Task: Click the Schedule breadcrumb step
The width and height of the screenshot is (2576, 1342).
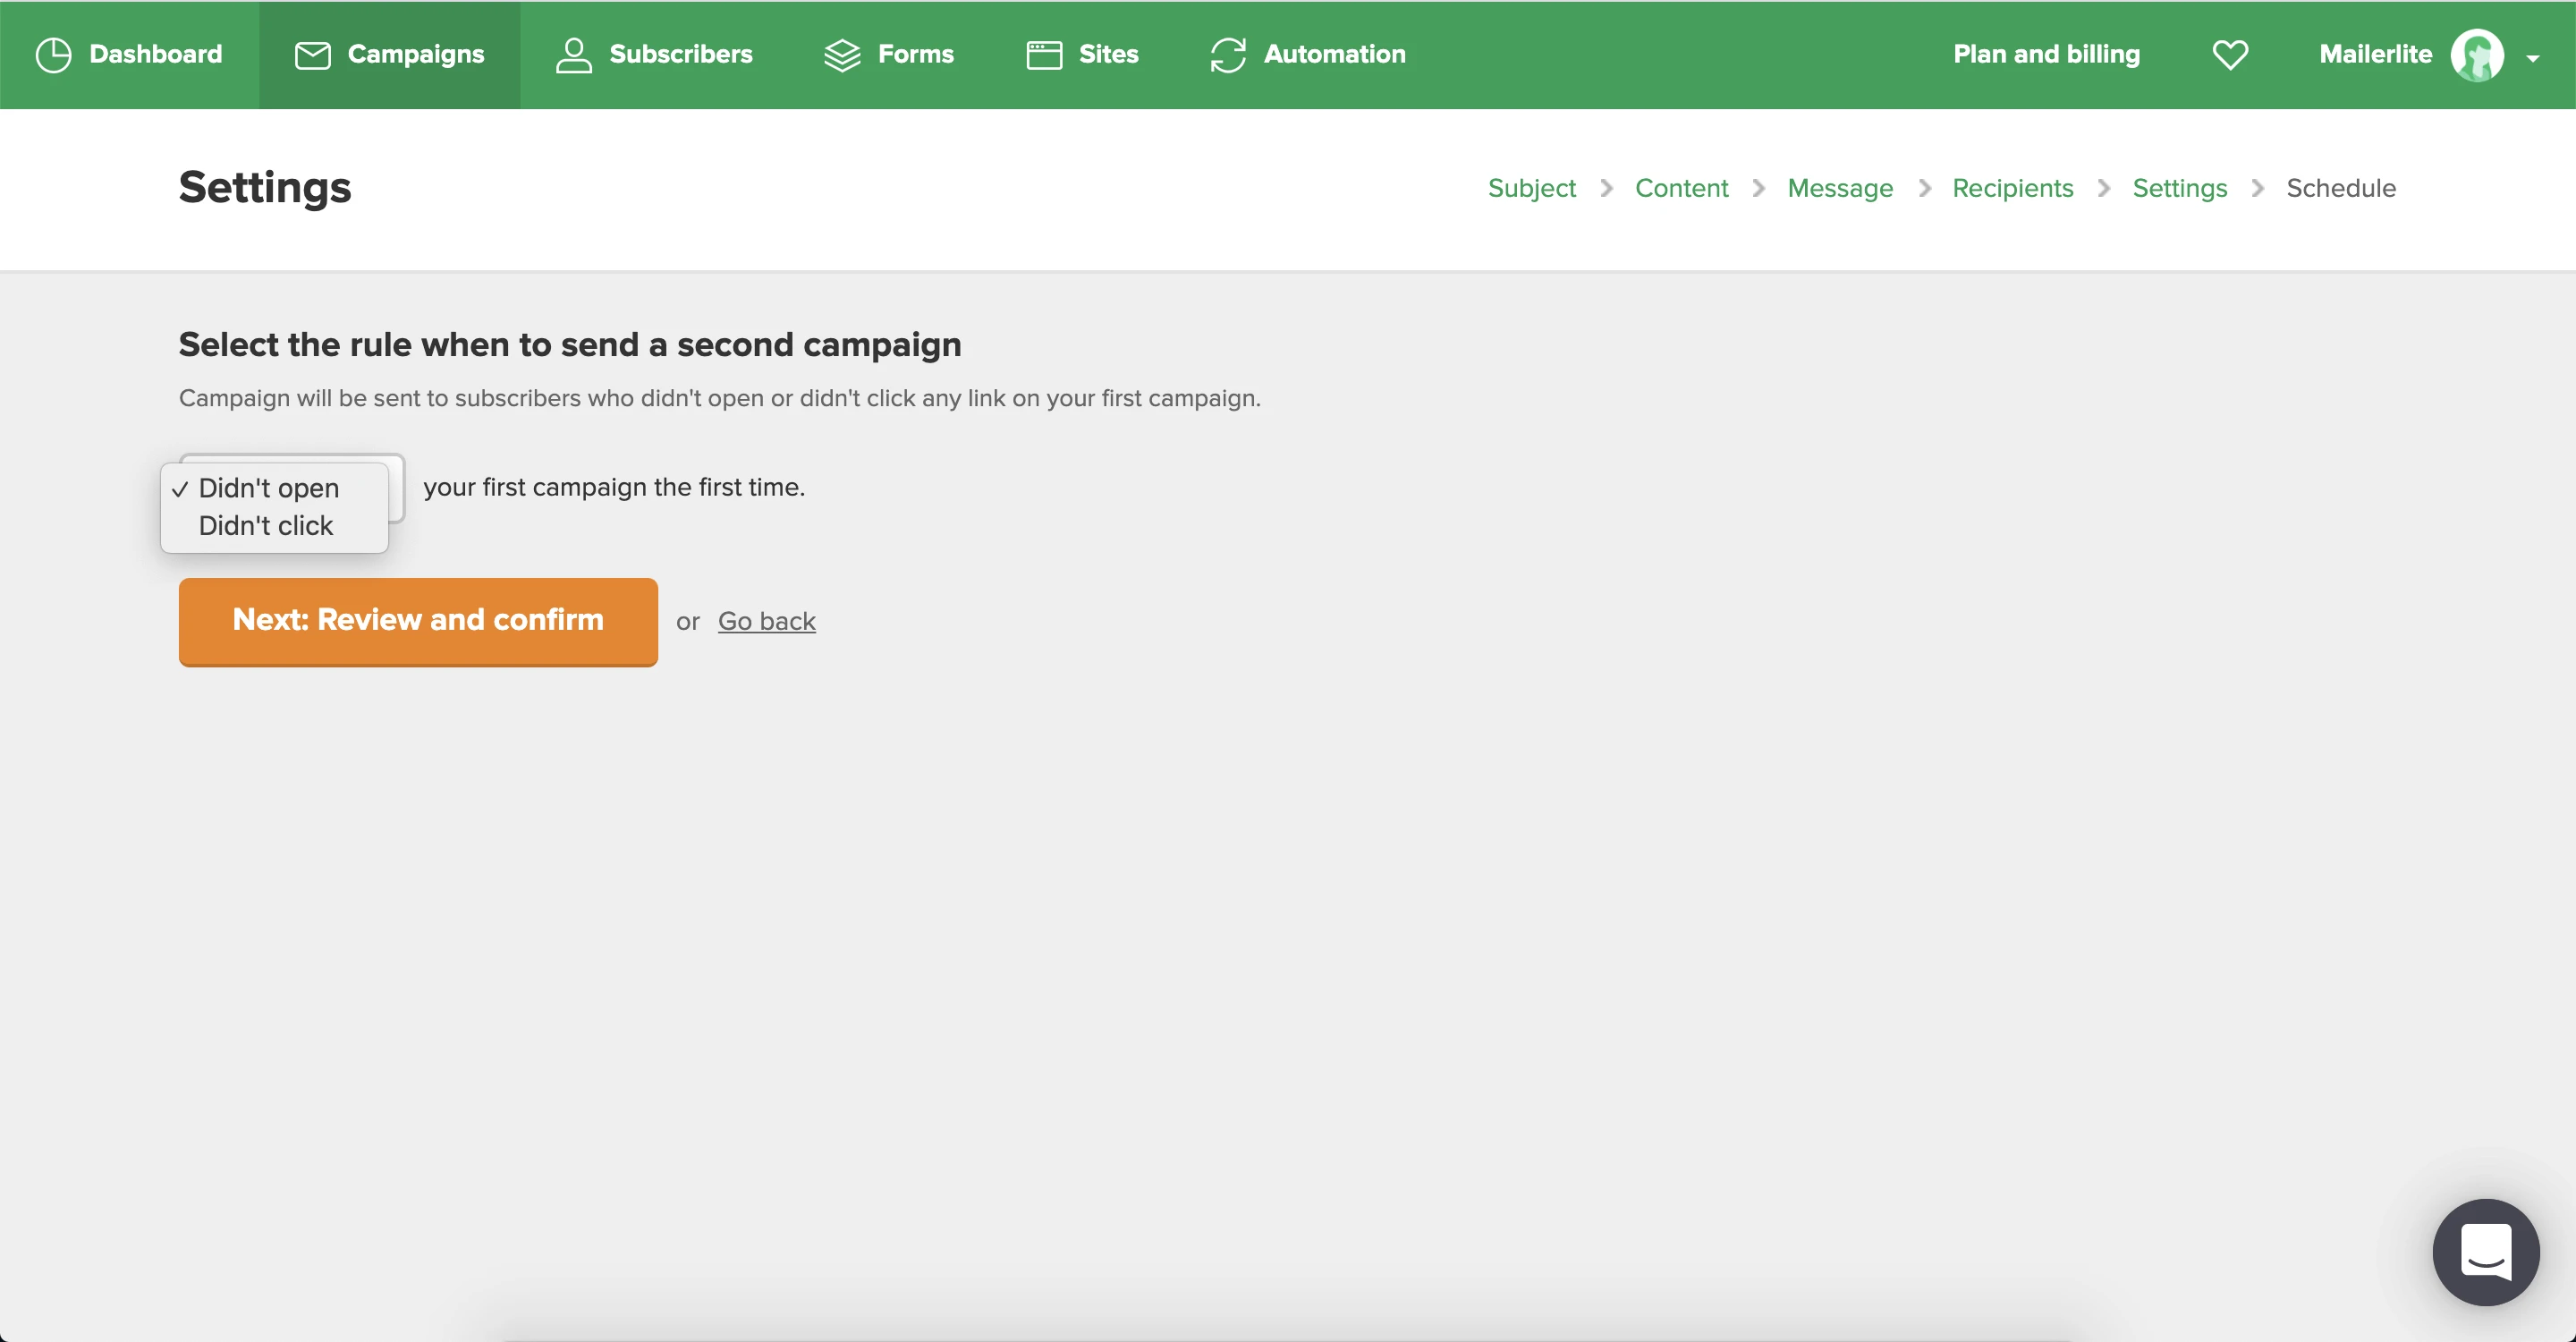Action: click(x=2340, y=188)
